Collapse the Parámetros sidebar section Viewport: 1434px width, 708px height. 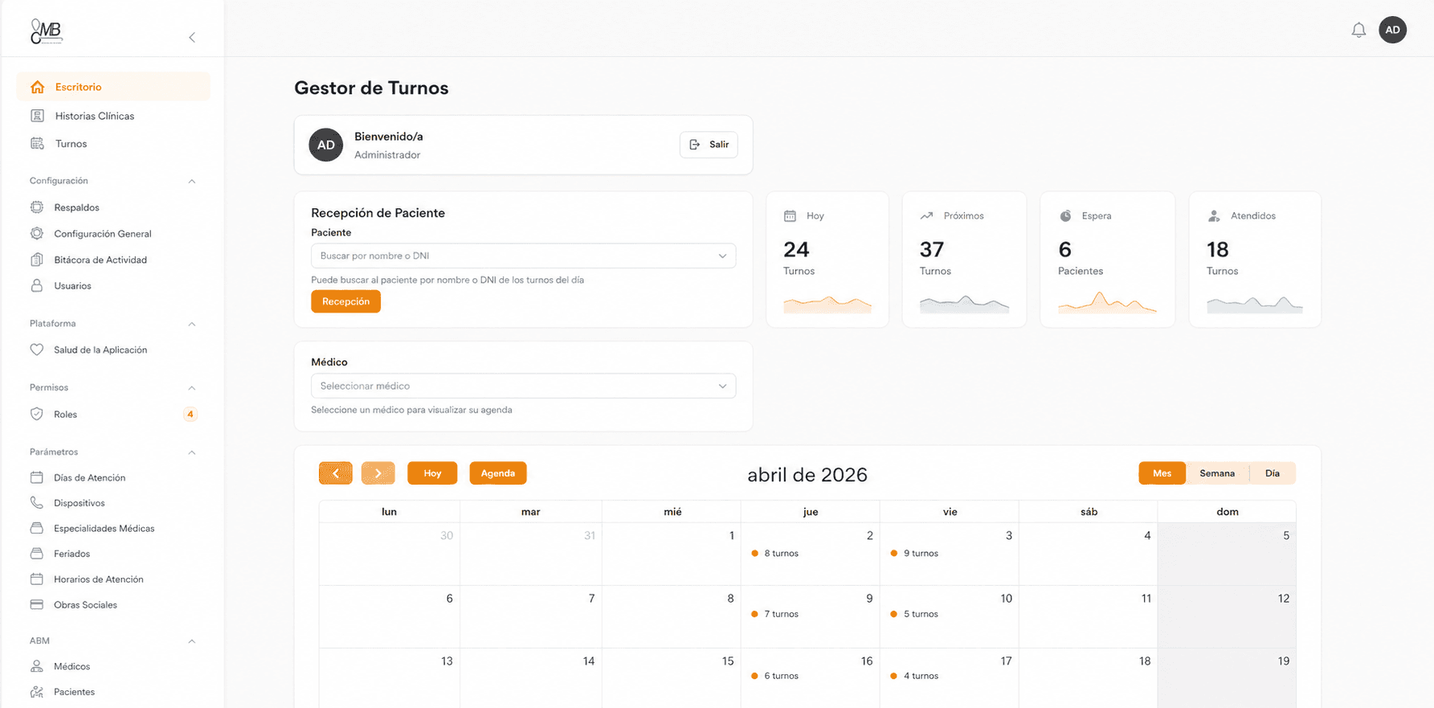(x=192, y=452)
